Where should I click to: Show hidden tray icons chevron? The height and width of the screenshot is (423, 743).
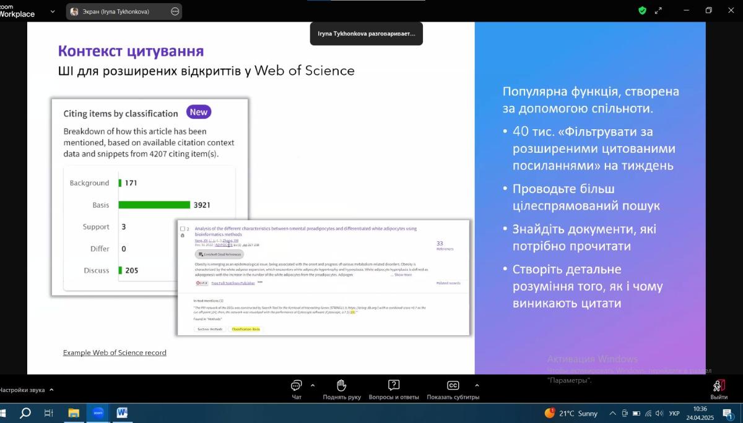coord(612,413)
